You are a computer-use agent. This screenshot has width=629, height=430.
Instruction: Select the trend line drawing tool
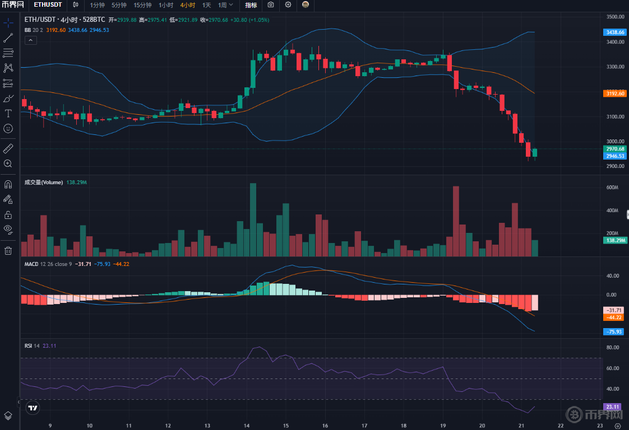pyautogui.click(x=8, y=38)
